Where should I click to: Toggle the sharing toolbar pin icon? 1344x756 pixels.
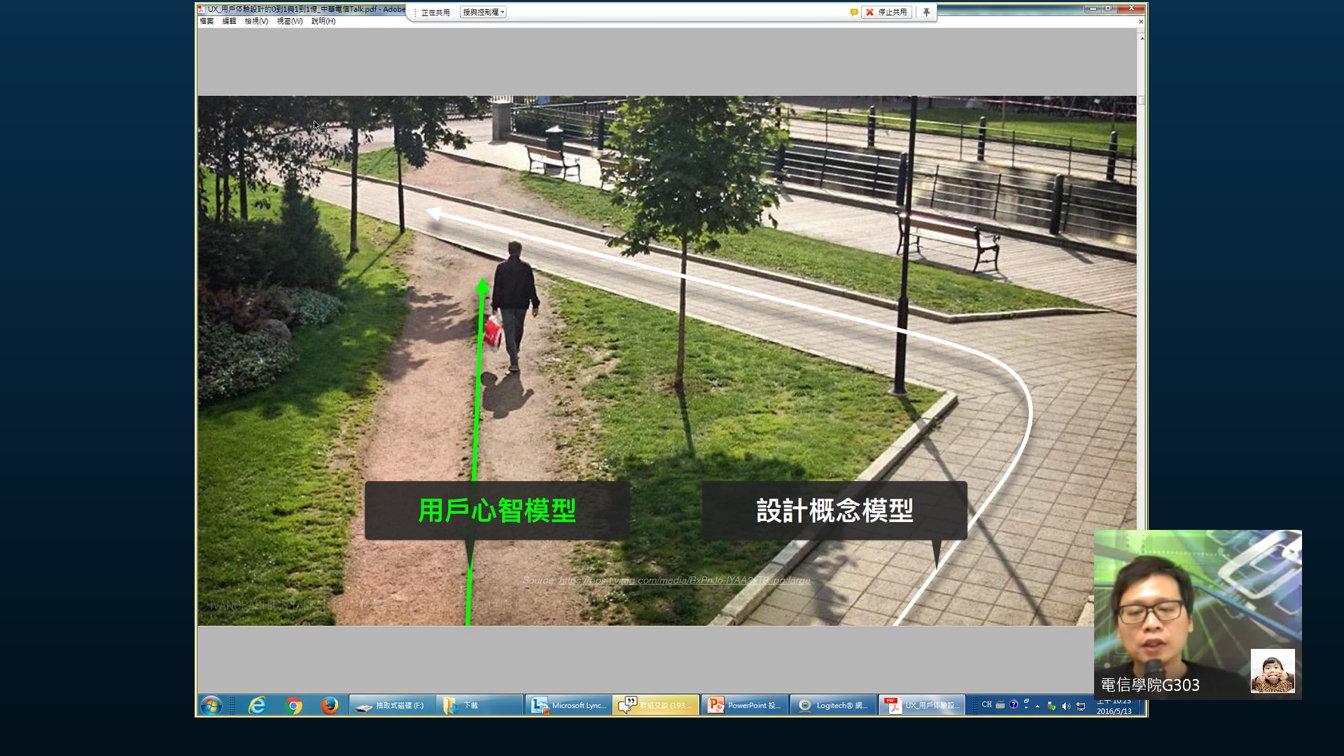(926, 12)
